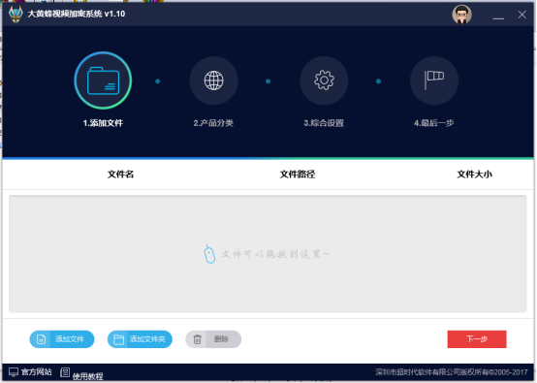Click the 官方网站 monitor icon
Image resolution: width=537 pixels, height=383 pixels.
click(14, 372)
